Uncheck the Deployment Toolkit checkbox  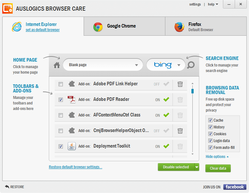pos(61,146)
